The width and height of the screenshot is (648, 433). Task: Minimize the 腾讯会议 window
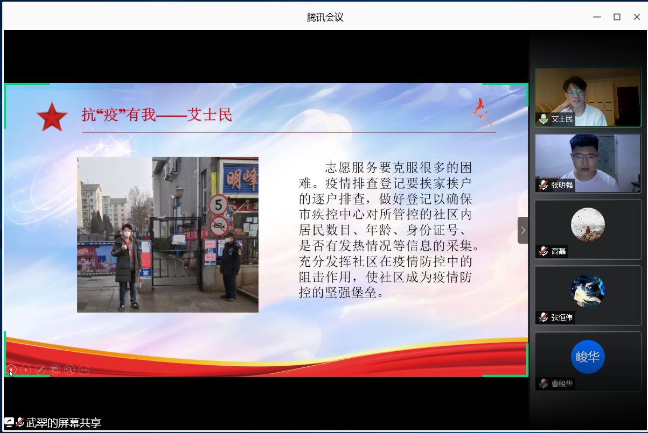coord(597,17)
